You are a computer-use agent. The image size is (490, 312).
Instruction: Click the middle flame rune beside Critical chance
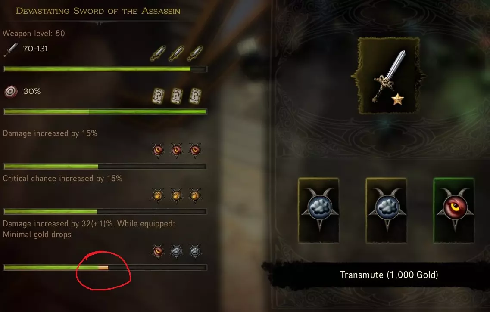click(x=177, y=196)
